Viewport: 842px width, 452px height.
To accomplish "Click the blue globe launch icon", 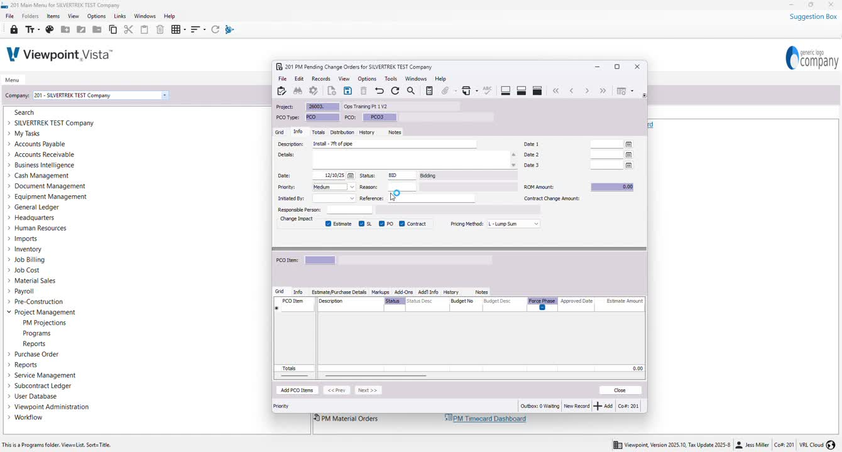I will tap(229, 30).
